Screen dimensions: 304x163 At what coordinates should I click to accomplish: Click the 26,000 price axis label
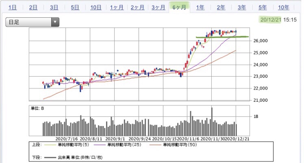tap(261, 41)
